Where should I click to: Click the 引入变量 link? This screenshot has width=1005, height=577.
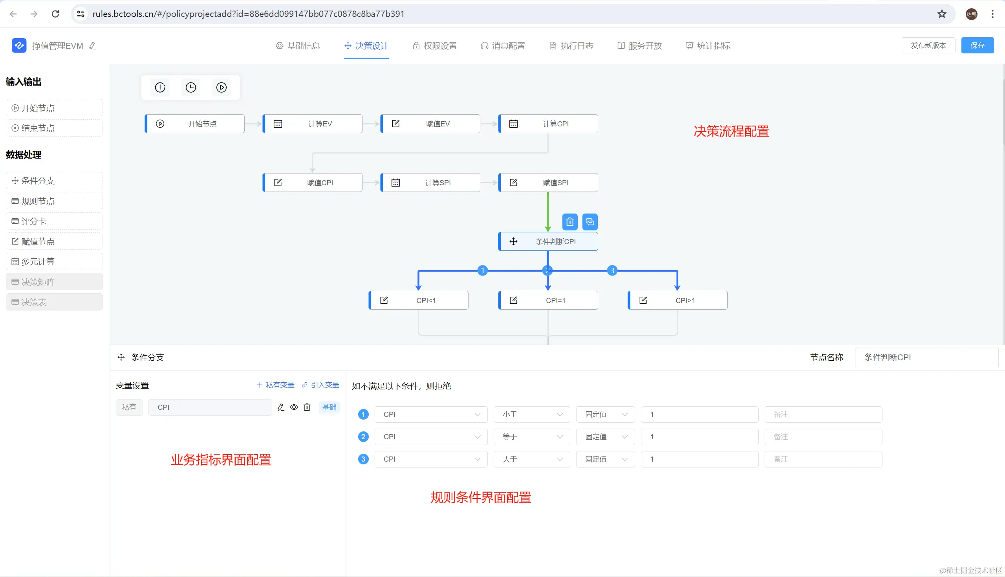[x=320, y=385]
